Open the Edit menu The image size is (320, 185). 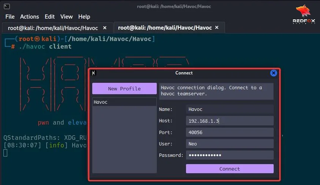pos(50,17)
